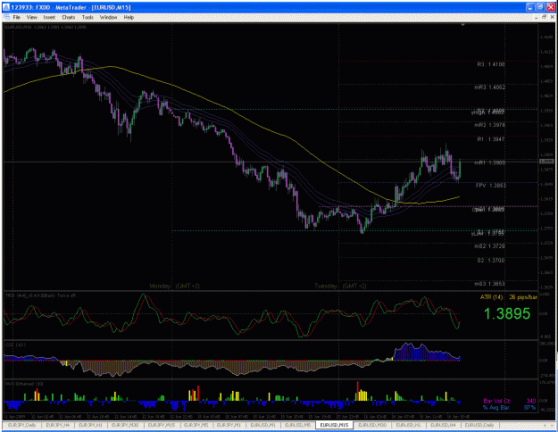Click the Monday (GMT +2) session label
This screenshot has height=432, width=558.
175,286
